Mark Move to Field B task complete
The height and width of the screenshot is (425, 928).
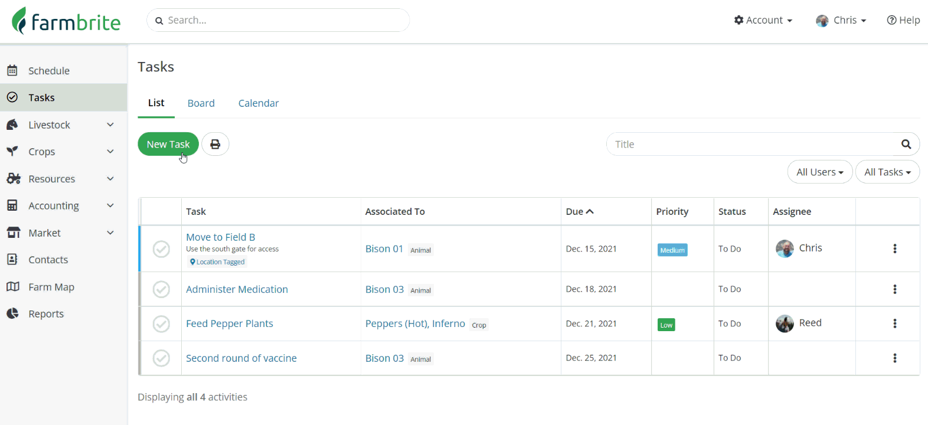click(161, 249)
